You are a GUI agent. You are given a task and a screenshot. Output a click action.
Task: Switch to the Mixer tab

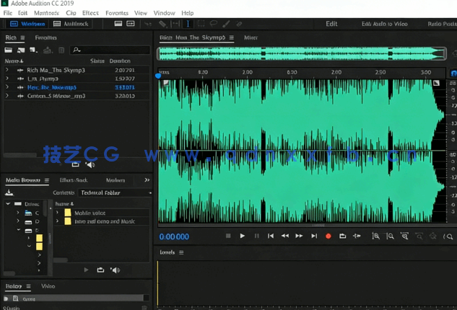[251, 37]
